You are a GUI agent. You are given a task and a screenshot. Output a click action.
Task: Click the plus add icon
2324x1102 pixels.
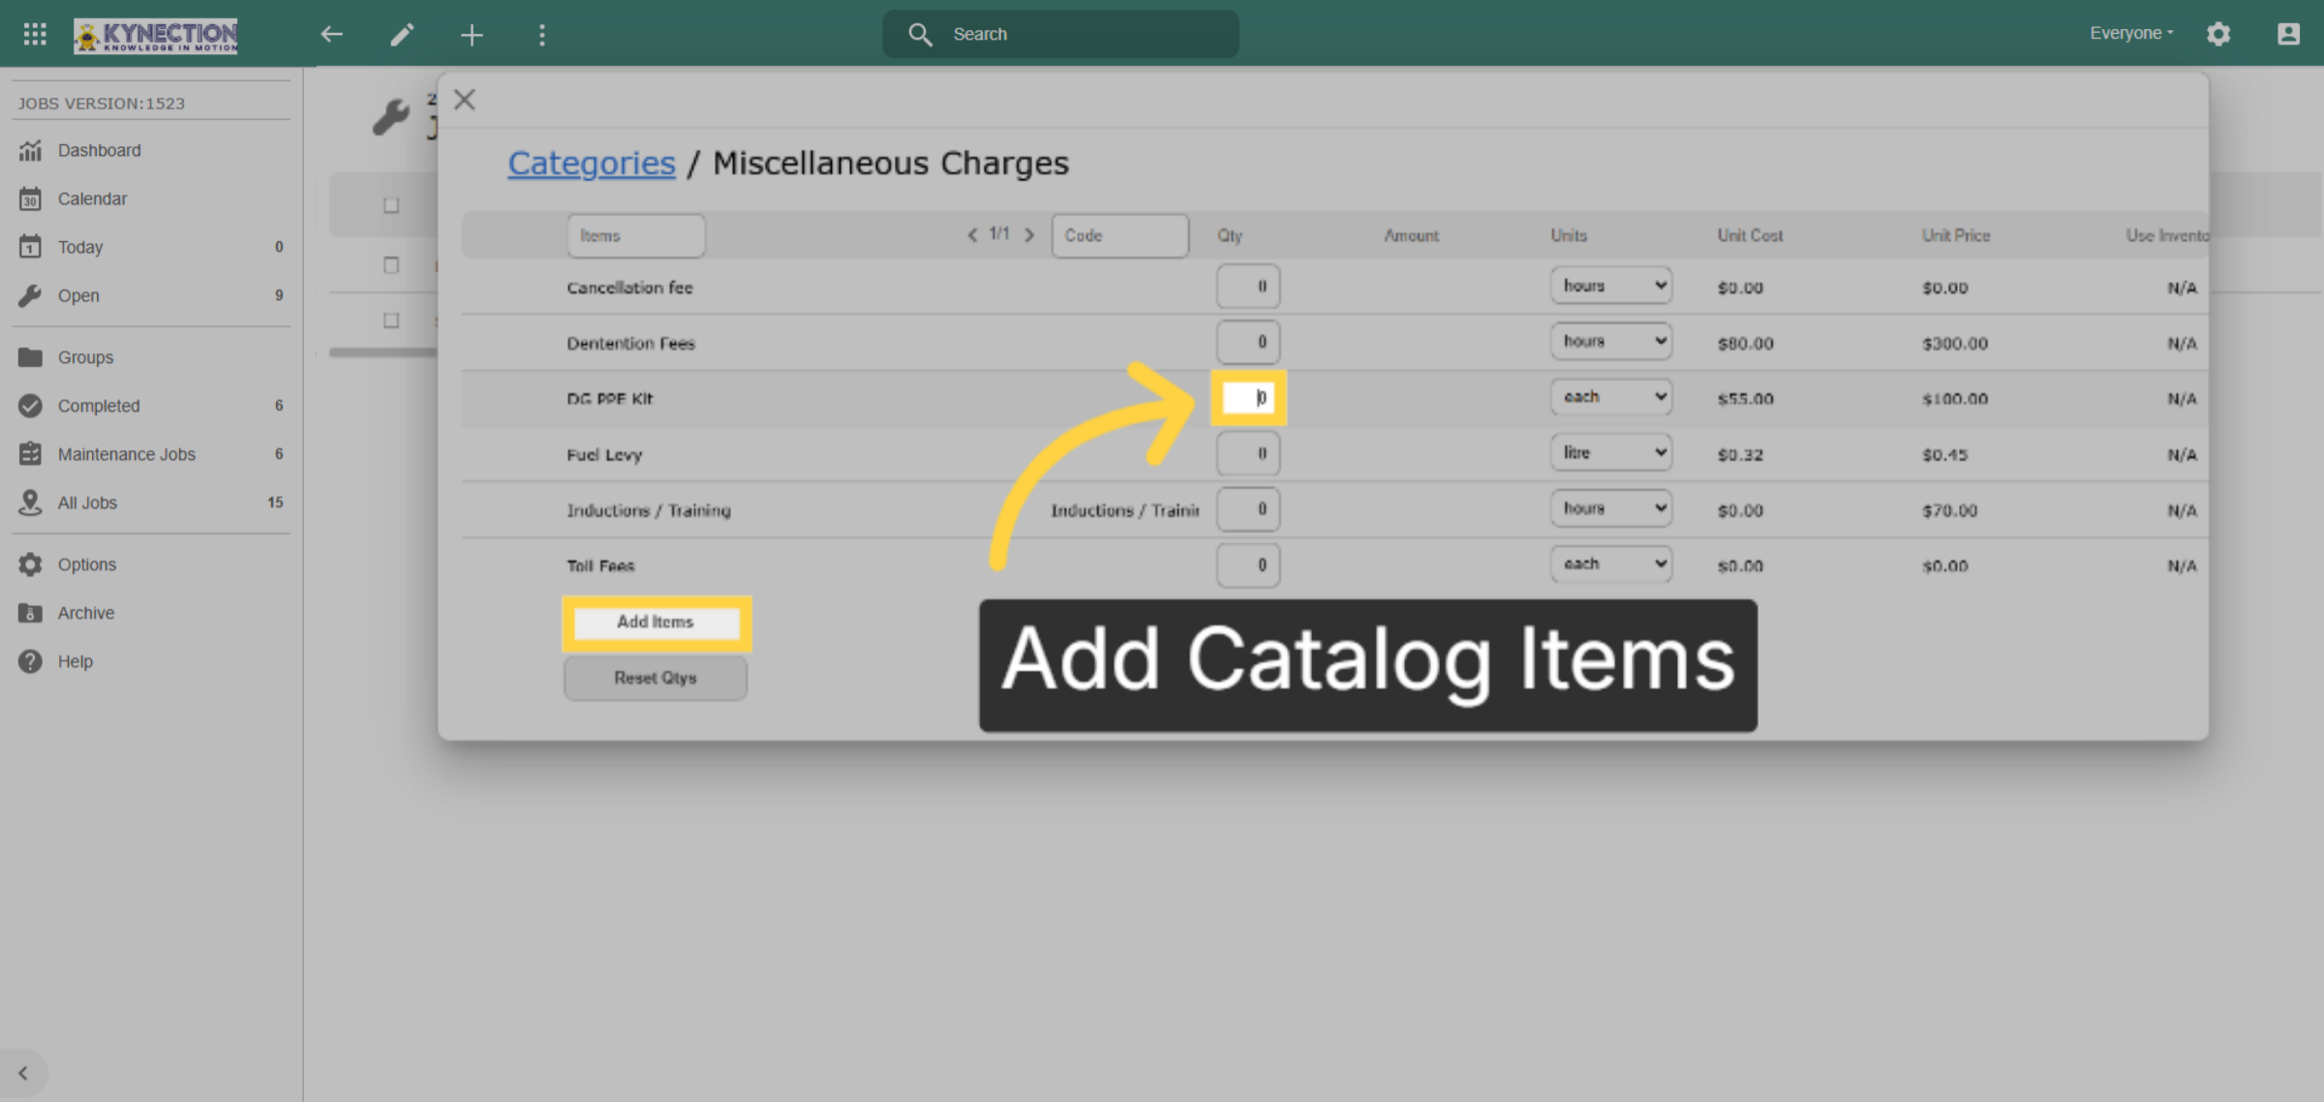point(472,35)
